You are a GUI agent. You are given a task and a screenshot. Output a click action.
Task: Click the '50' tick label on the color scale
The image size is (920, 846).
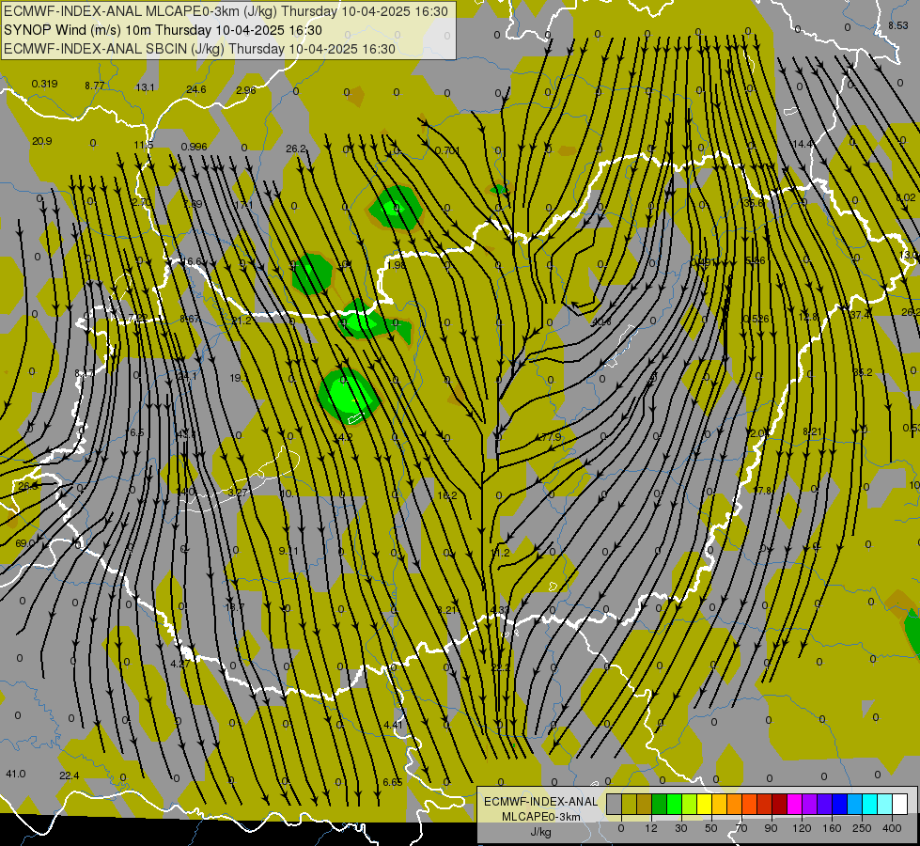711,828
